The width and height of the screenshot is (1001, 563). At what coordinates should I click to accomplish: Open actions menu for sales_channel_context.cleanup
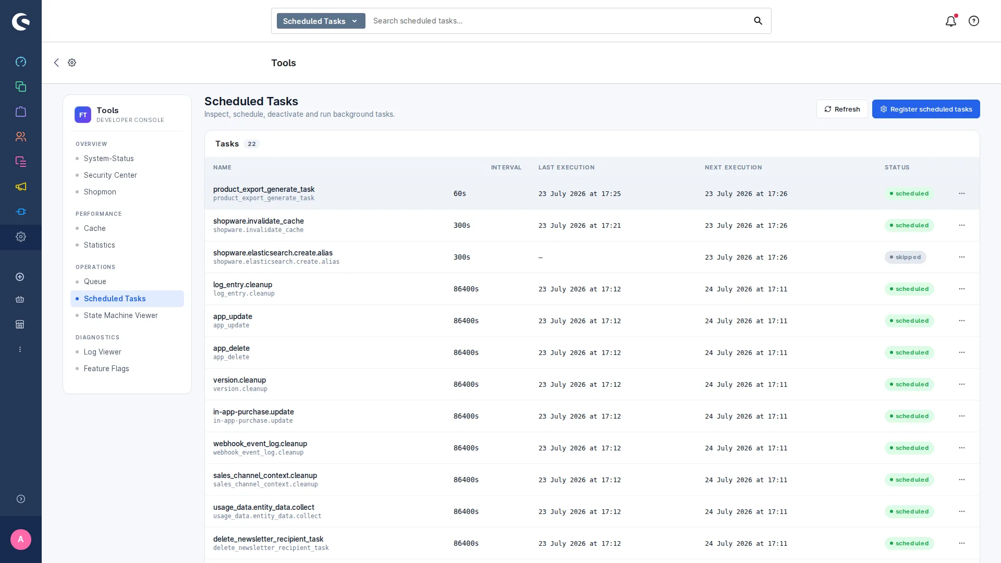tap(962, 480)
